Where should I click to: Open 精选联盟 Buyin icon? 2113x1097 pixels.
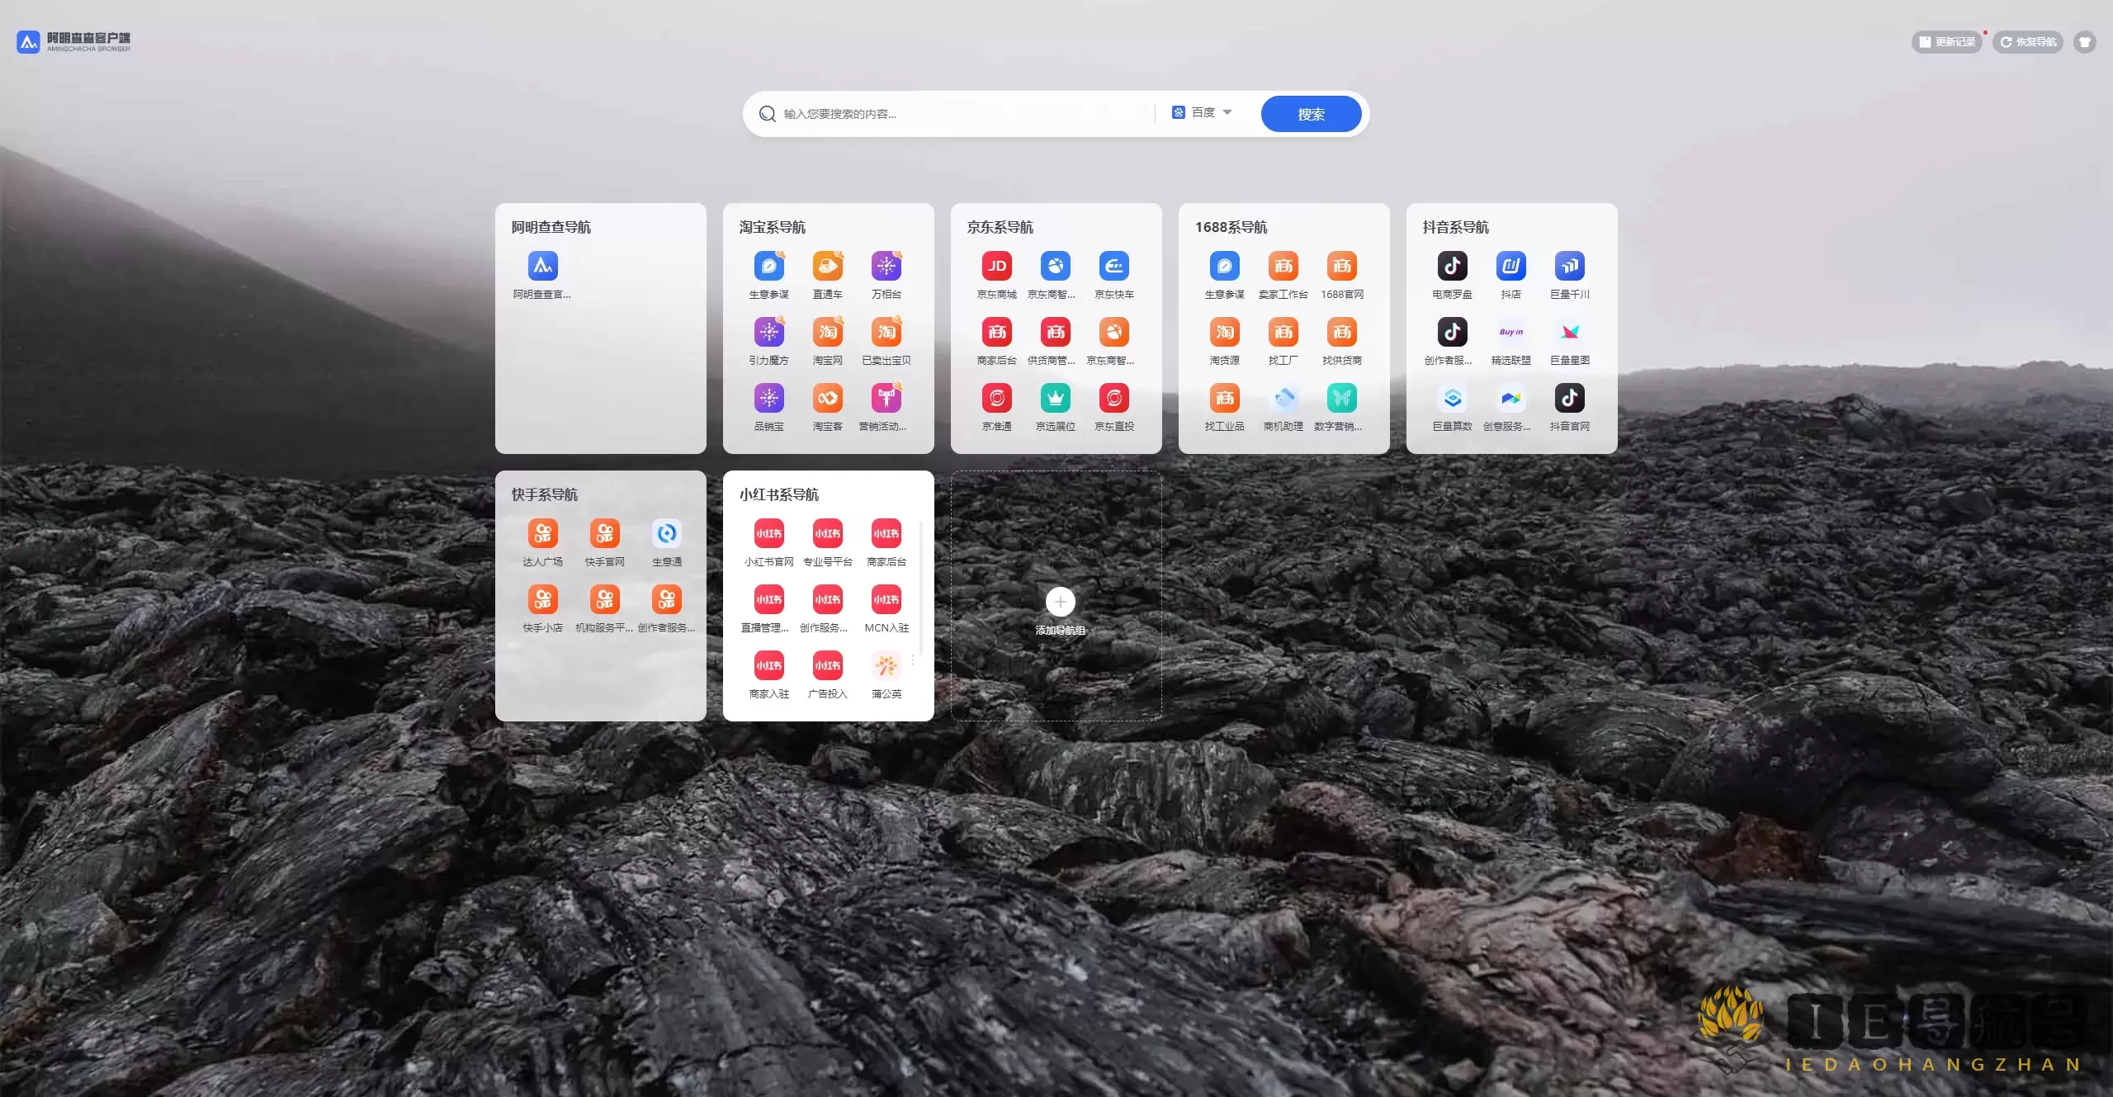(1510, 333)
